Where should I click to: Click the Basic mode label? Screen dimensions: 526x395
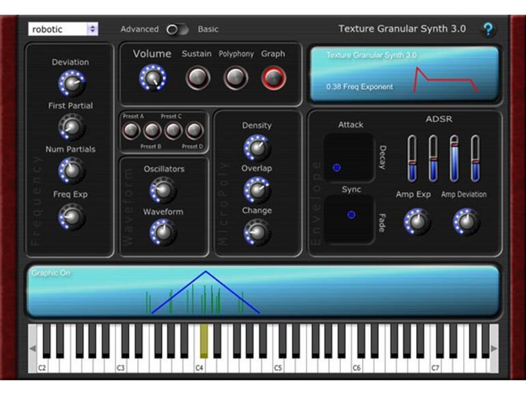(x=208, y=29)
